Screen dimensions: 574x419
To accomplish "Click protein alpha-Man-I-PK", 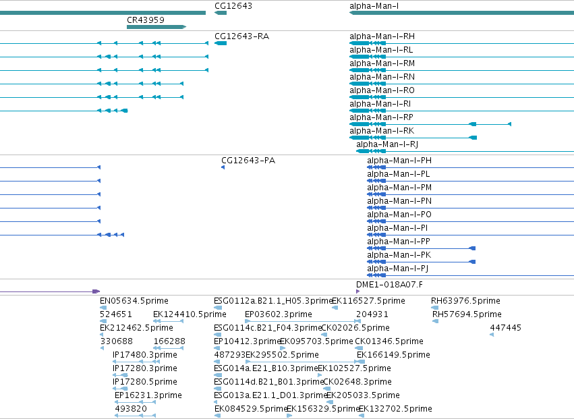I will pos(399,255).
